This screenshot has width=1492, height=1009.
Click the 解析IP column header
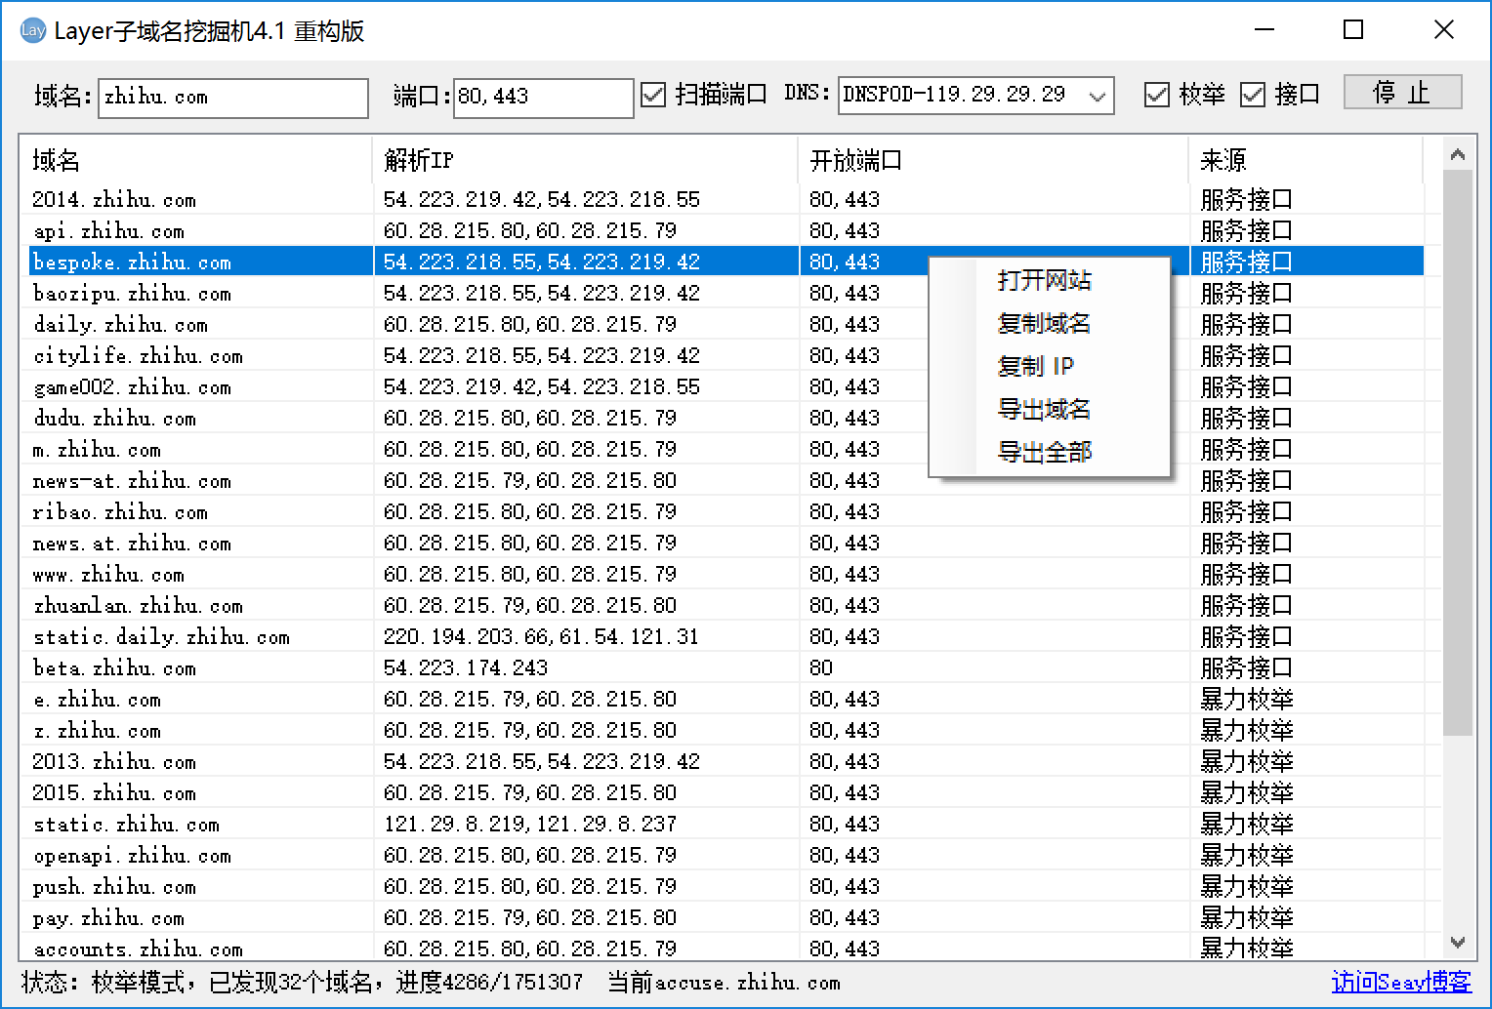(585, 160)
